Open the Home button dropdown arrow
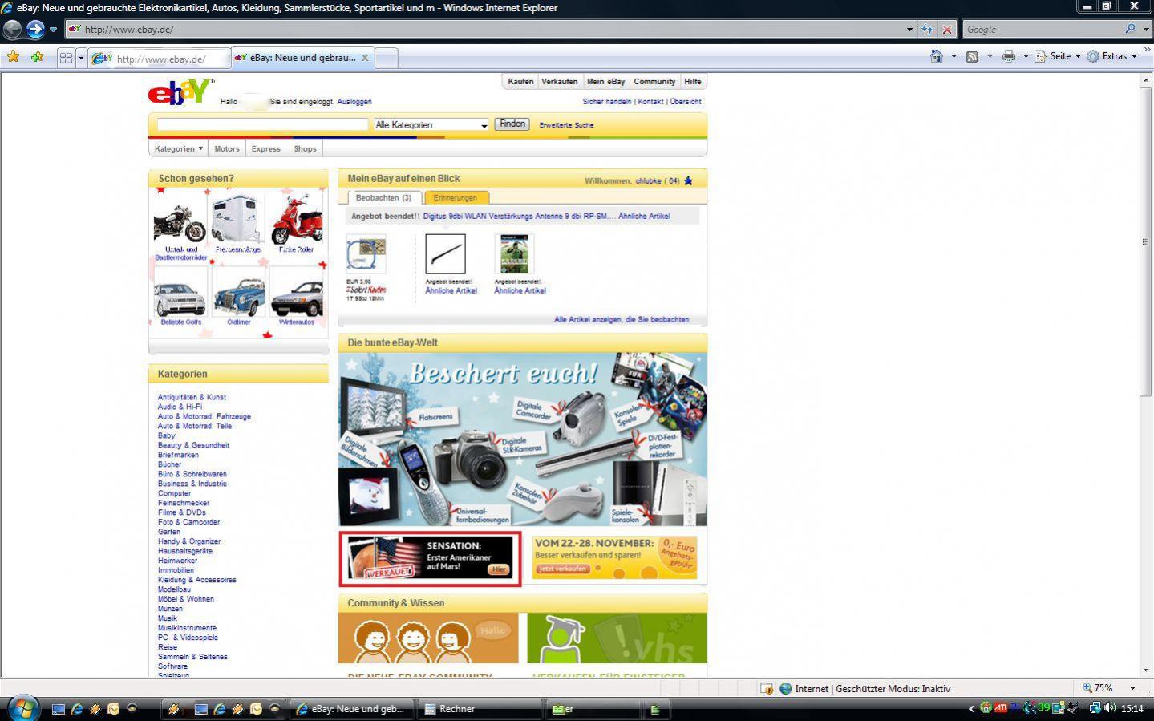Viewport: 1154px width, 721px height. click(x=954, y=56)
